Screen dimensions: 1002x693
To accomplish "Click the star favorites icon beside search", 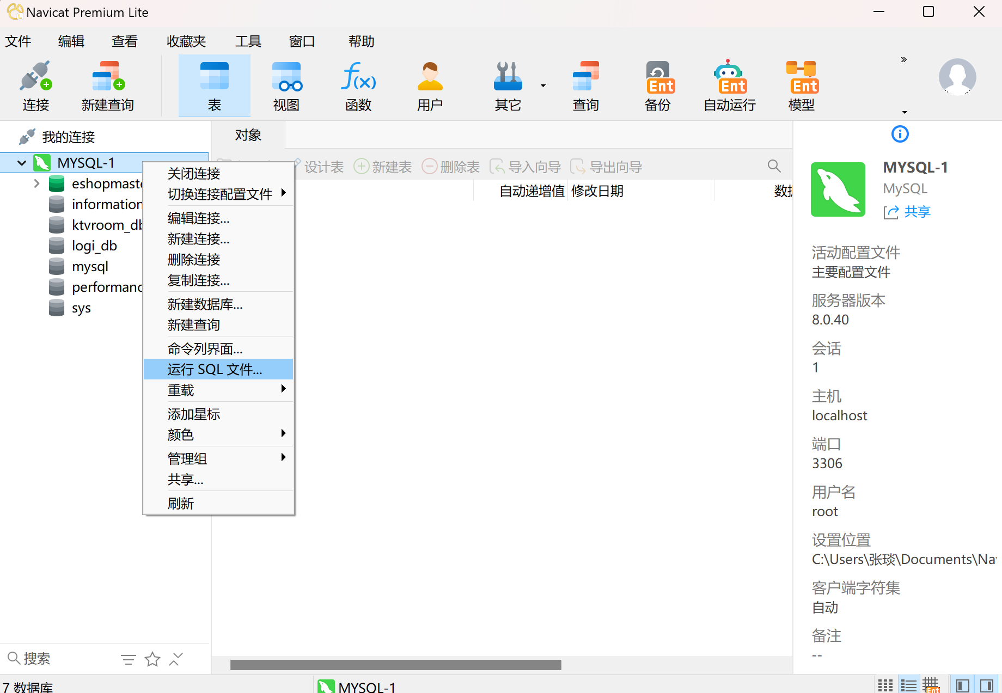I will pyautogui.click(x=152, y=660).
